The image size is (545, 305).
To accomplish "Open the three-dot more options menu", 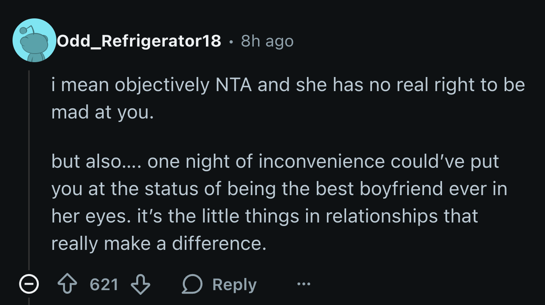I will pos(303,284).
